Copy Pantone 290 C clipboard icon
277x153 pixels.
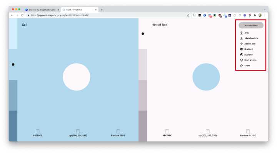pos(118,131)
